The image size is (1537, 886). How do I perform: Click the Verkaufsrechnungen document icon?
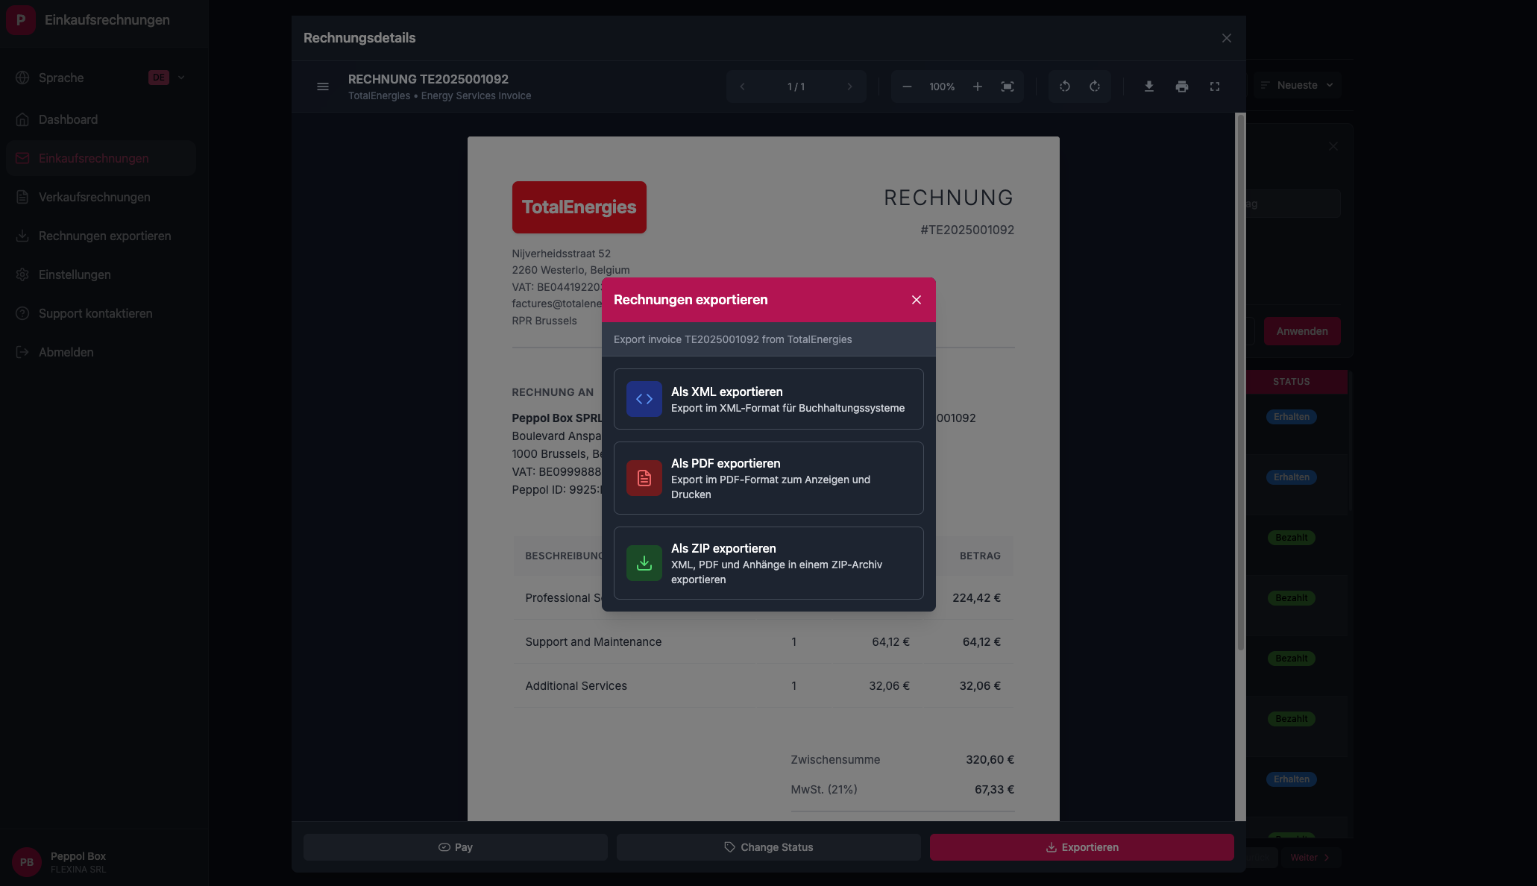click(x=22, y=197)
